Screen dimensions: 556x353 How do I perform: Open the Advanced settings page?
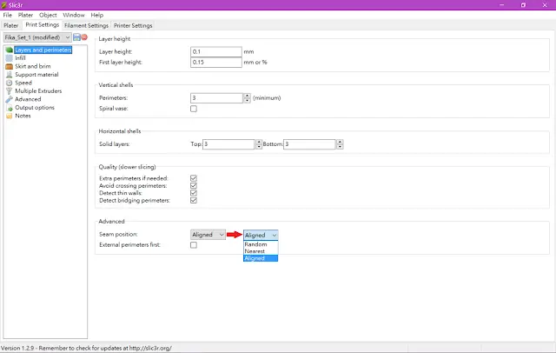(x=28, y=99)
